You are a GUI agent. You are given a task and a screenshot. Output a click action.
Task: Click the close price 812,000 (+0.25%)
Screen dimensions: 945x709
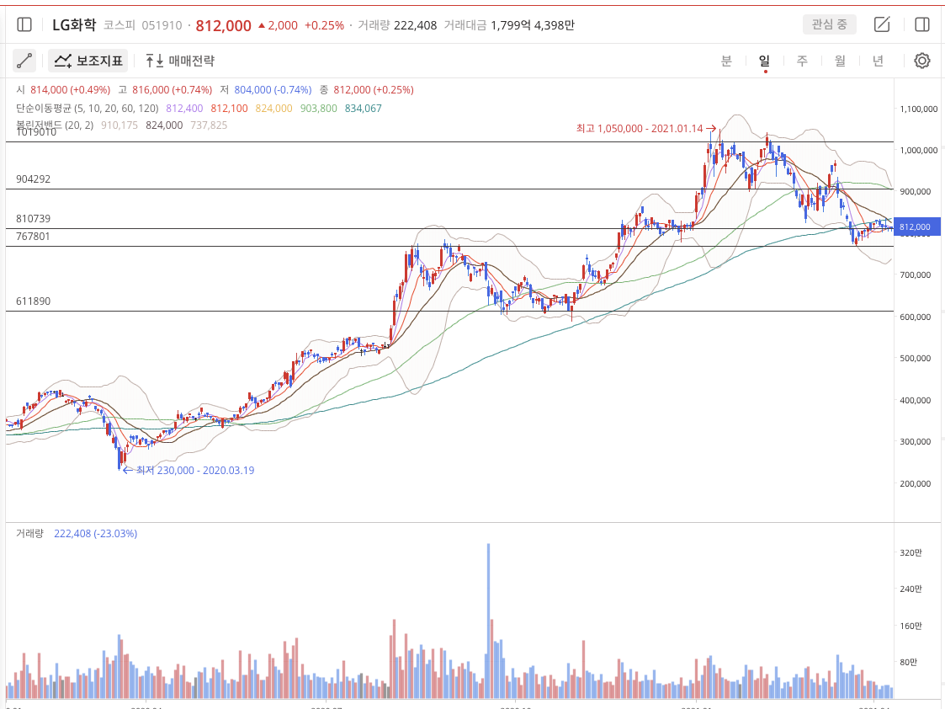pos(374,90)
